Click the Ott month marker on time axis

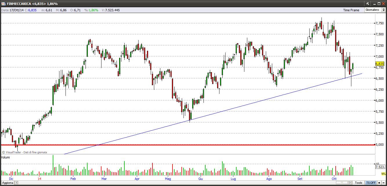[334, 179]
